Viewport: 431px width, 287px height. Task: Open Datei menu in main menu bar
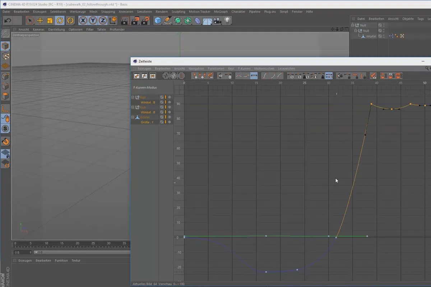pos(6,11)
